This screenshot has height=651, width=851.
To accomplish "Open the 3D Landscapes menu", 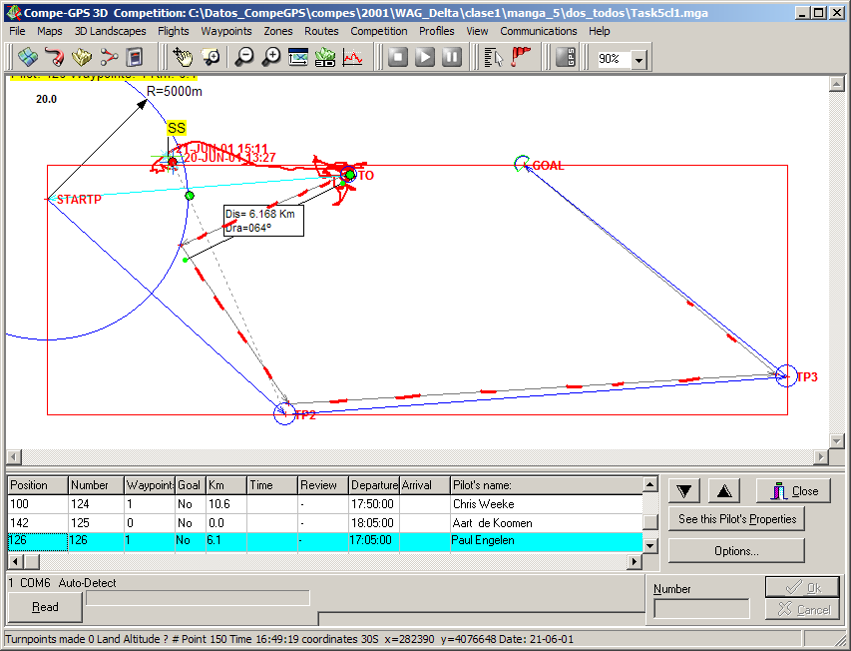I will coord(110,31).
